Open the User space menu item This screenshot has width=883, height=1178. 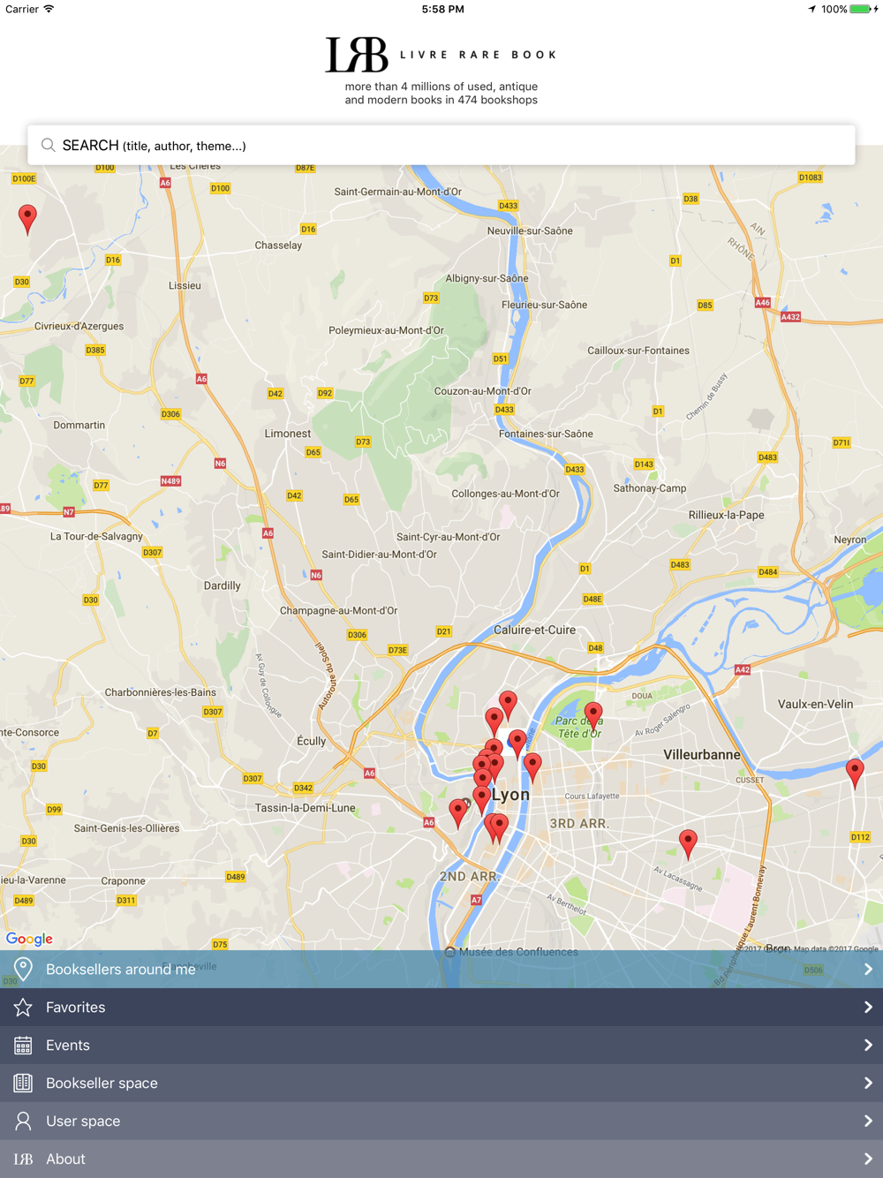point(441,1121)
